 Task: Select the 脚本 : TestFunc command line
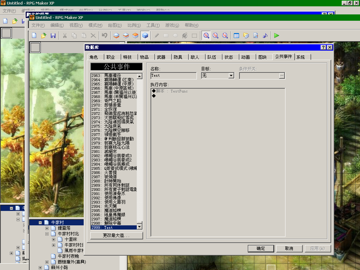click(x=218, y=91)
